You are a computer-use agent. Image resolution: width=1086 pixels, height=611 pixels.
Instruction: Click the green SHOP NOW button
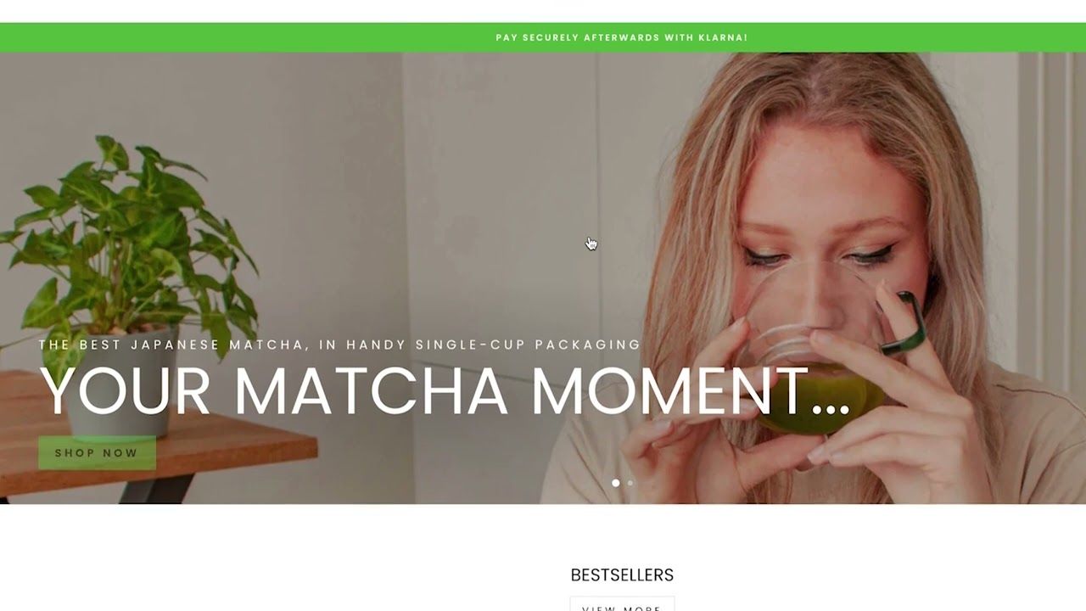[97, 453]
